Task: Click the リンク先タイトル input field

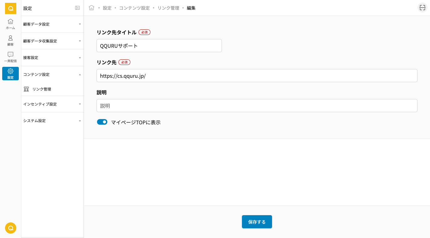Action: pos(159,46)
